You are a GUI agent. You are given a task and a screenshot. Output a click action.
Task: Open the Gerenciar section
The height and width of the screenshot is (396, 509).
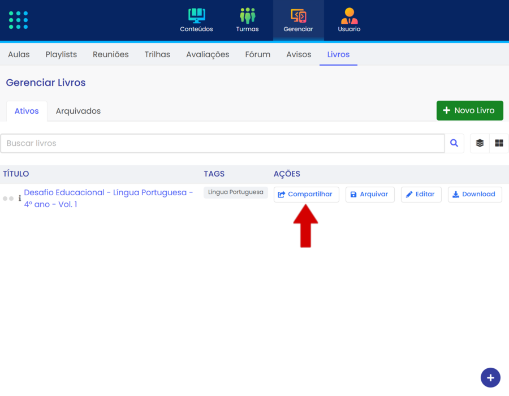click(x=298, y=20)
